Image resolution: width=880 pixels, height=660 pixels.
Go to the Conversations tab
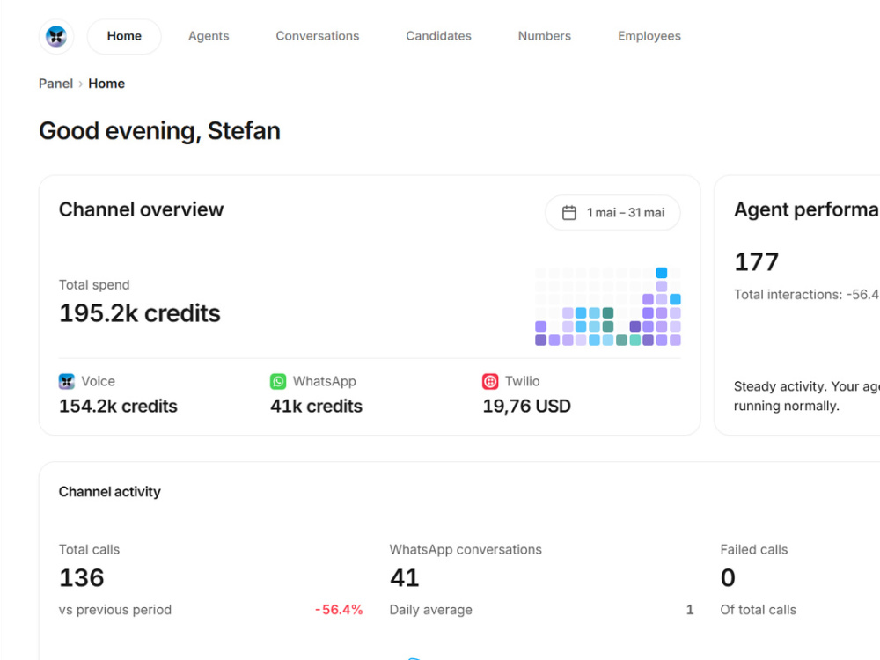317,36
